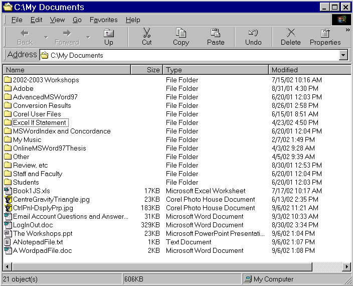Click the LogInOut.doc Word icon
The height and width of the screenshot is (286, 353).
pos(8,225)
